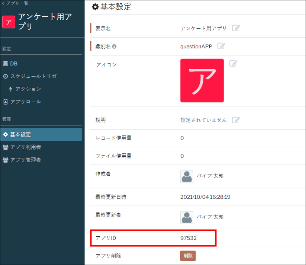Click パイプ 太郎 name in 作成者 row
The height and width of the screenshot is (265, 306).
pos(210,176)
